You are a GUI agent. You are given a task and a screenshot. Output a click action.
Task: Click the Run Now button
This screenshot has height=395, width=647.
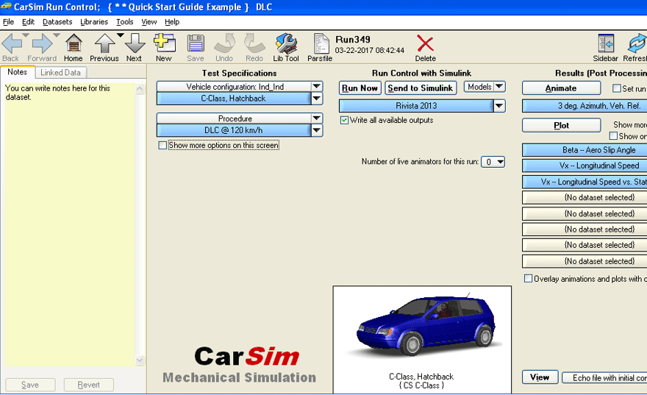(x=360, y=88)
